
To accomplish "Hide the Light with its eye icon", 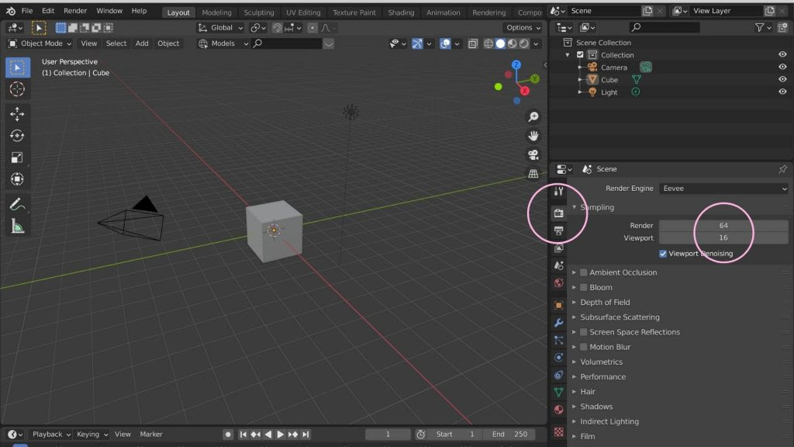I will click(x=782, y=92).
